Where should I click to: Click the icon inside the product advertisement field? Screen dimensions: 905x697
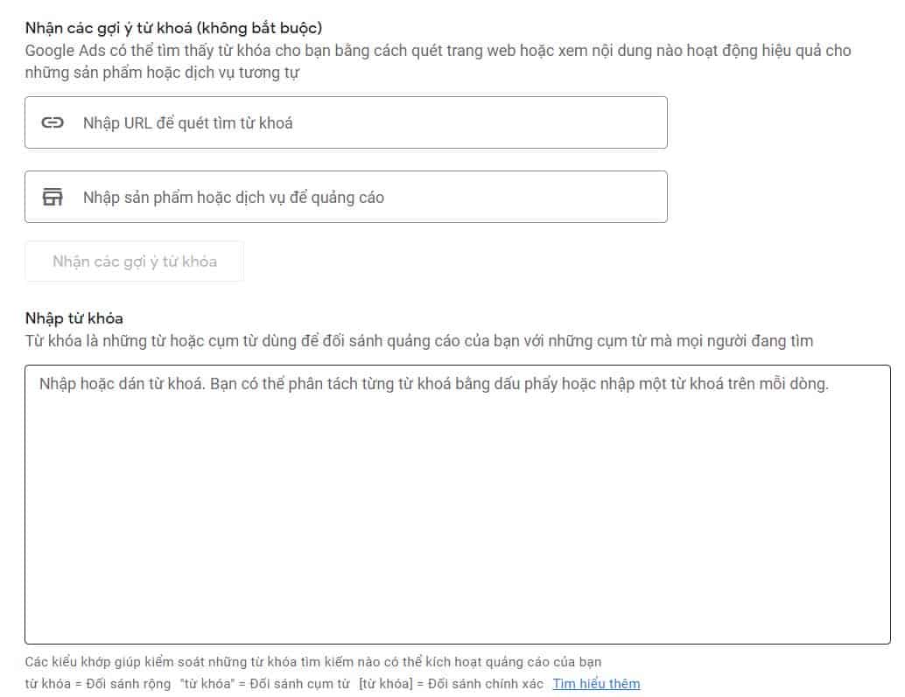tap(53, 197)
